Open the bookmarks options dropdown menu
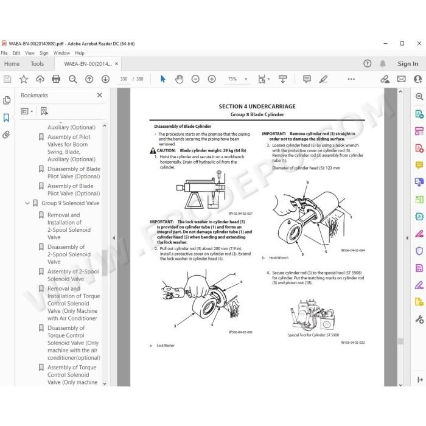Screen dimensions: 426x426 pyautogui.click(x=27, y=111)
